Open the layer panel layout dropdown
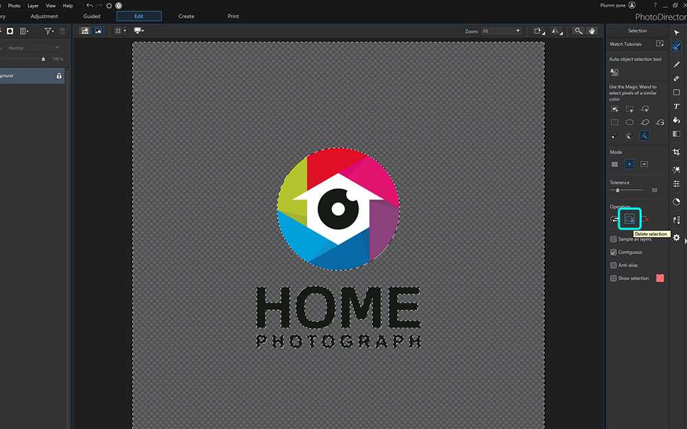The width and height of the screenshot is (687, 429). (24, 31)
